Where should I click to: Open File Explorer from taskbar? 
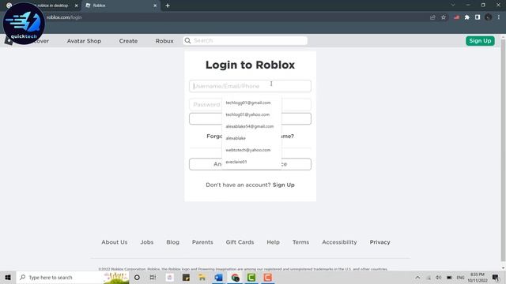coord(202,277)
